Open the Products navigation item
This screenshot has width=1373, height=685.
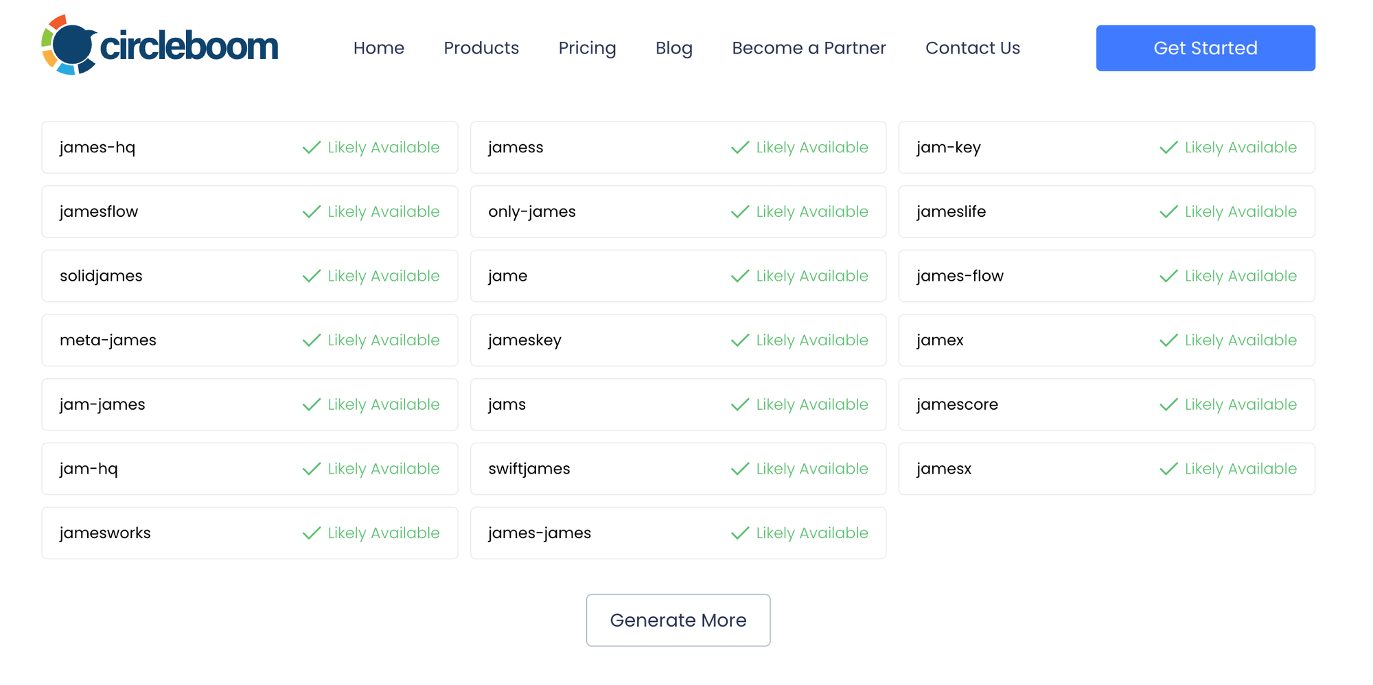click(x=481, y=47)
